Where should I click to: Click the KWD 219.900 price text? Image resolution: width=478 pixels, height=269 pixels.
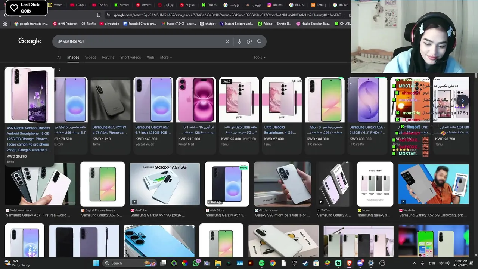tap(189, 139)
